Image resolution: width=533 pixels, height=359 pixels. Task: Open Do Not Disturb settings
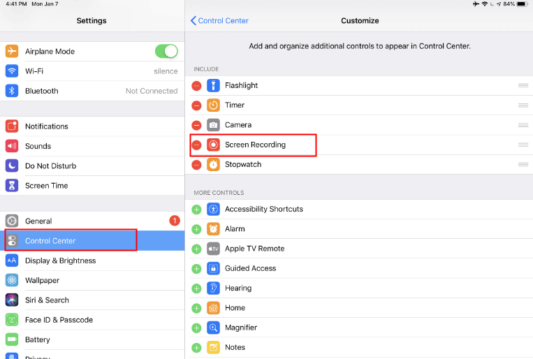[x=92, y=166]
